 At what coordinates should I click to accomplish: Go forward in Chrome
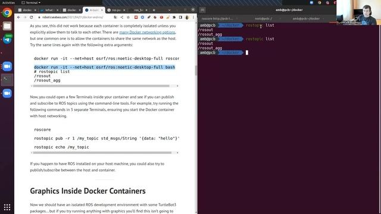pyautogui.click(x=25, y=17)
